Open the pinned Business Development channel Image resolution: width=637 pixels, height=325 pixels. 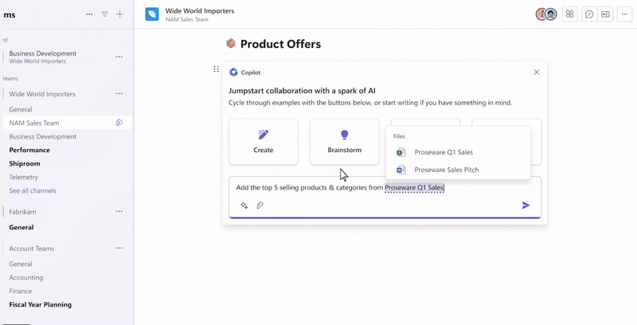click(x=43, y=57)
